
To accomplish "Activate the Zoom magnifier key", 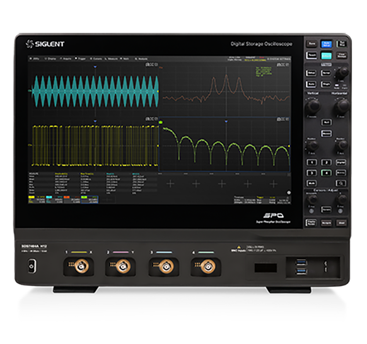I will tap(341, 183).
